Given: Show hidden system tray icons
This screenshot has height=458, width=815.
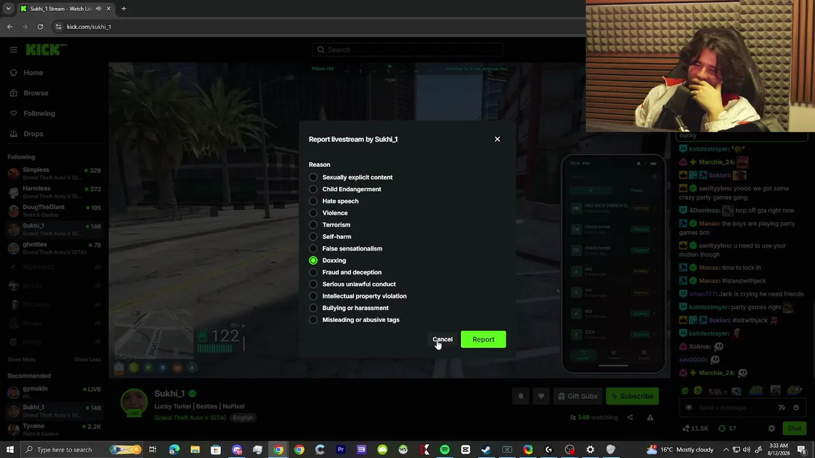Looking at the screenshot, I should [x=725, y=450].
